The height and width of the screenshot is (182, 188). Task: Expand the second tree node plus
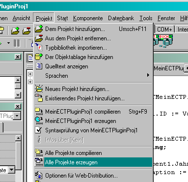tap(30, 82)
